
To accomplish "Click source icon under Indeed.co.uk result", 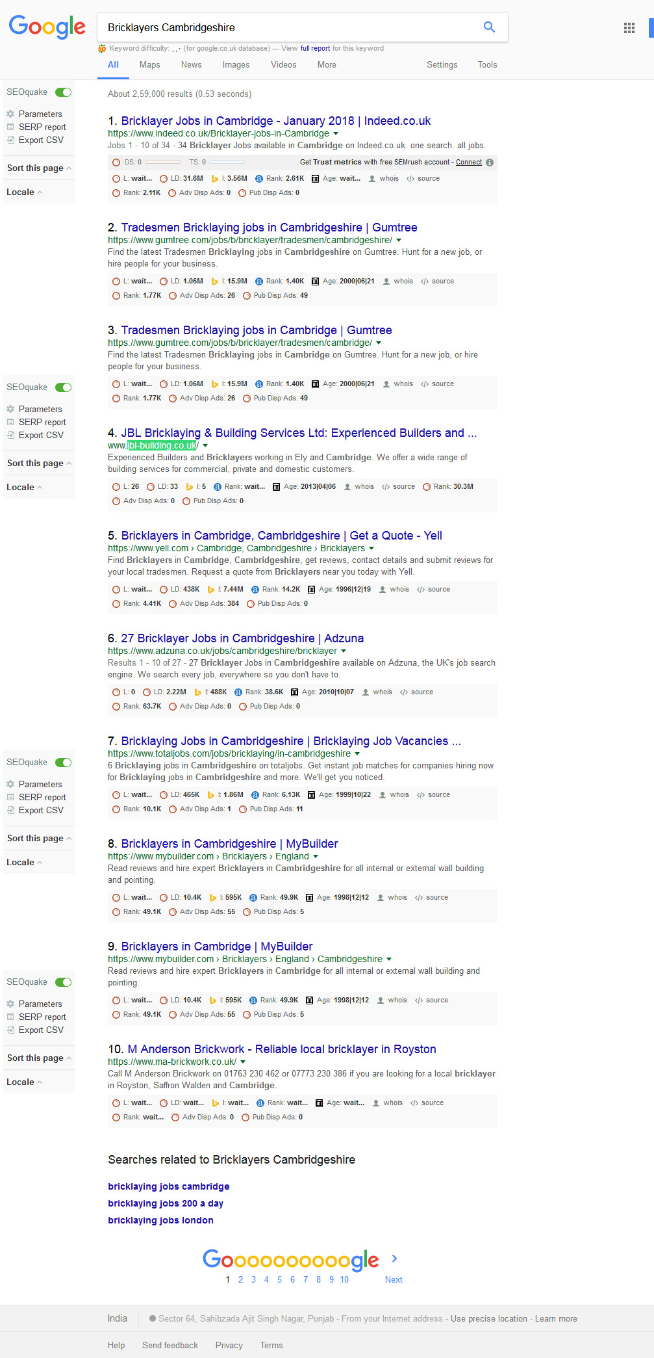I will (410, 179).
